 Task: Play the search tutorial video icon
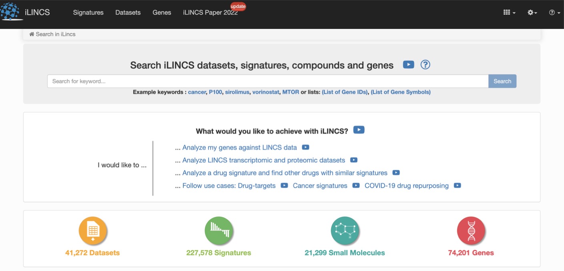pos(408,65)
